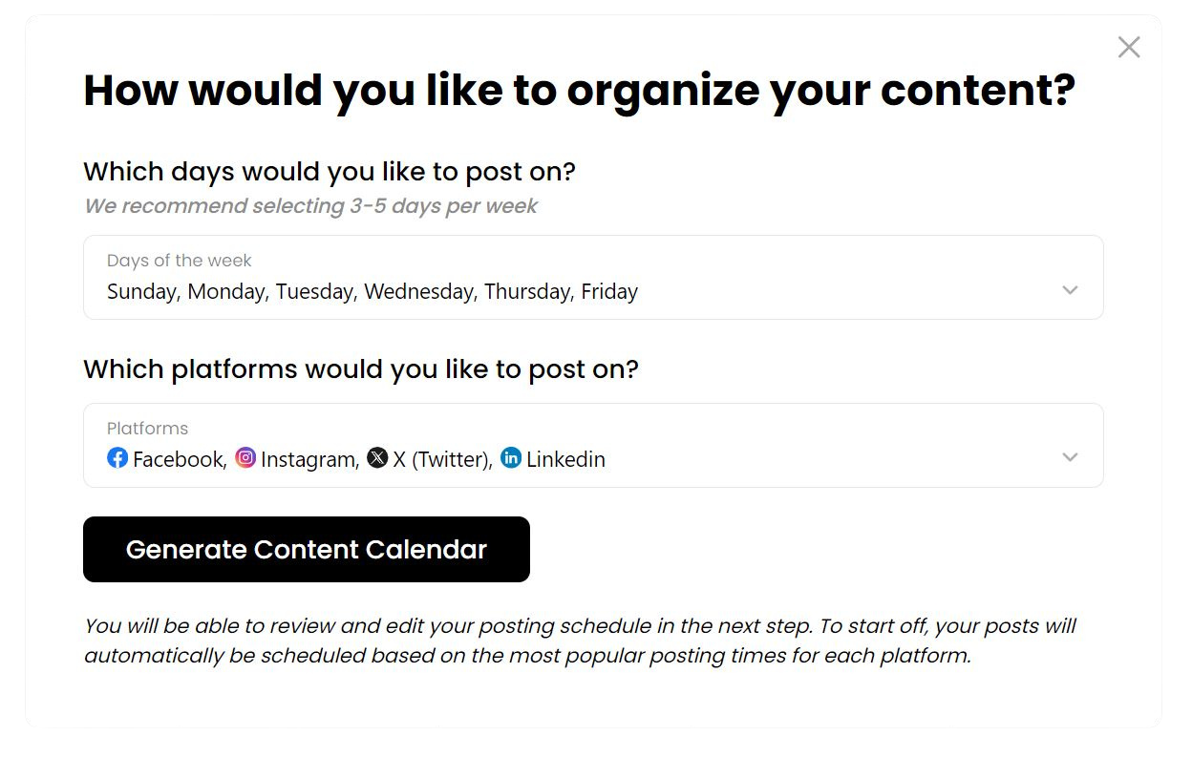Screen dimensions: 1192x757
Task: Click the 'We recommend selecting 3-5 days' hint
Action: 310,206
